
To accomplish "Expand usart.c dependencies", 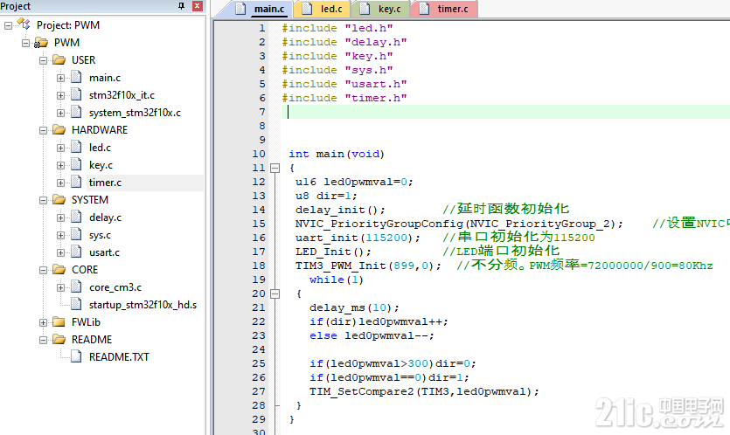I will pyautogui.click(x=60, y=252).
